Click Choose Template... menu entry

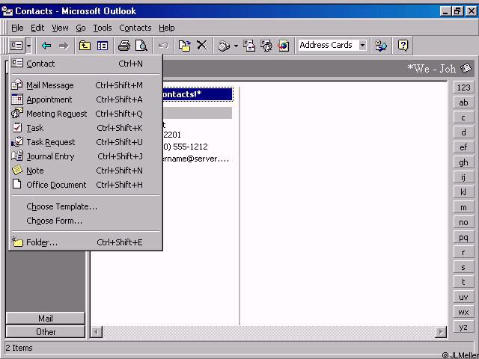coord(85,206)
